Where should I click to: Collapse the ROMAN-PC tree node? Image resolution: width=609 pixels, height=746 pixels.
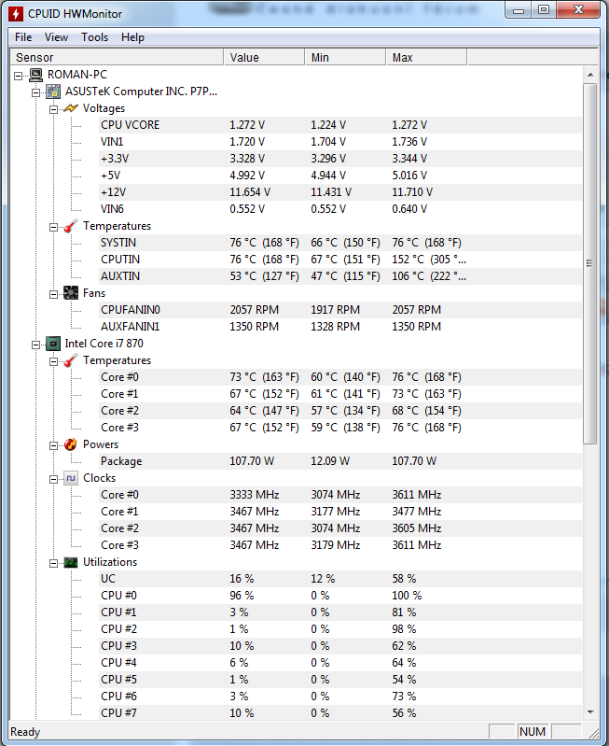tap(19, 75)
